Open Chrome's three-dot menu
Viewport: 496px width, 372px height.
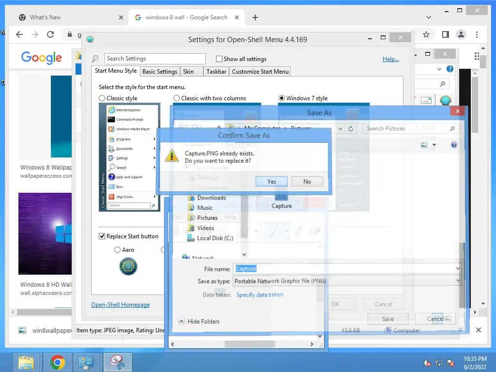click(477, 34)
